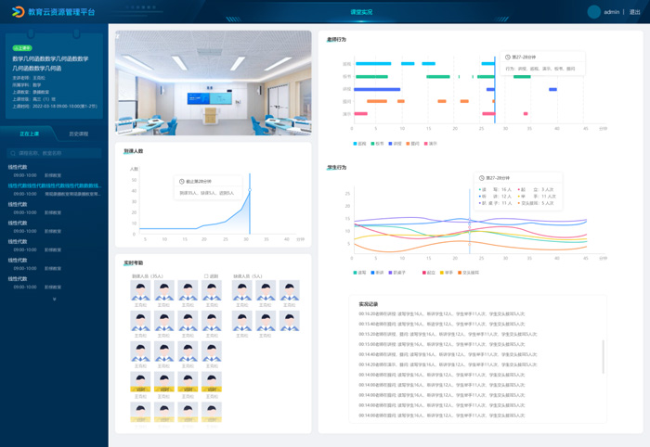
Task: Toggle 交头接耳 legend in student chart
Action: (x=461, y=273)
